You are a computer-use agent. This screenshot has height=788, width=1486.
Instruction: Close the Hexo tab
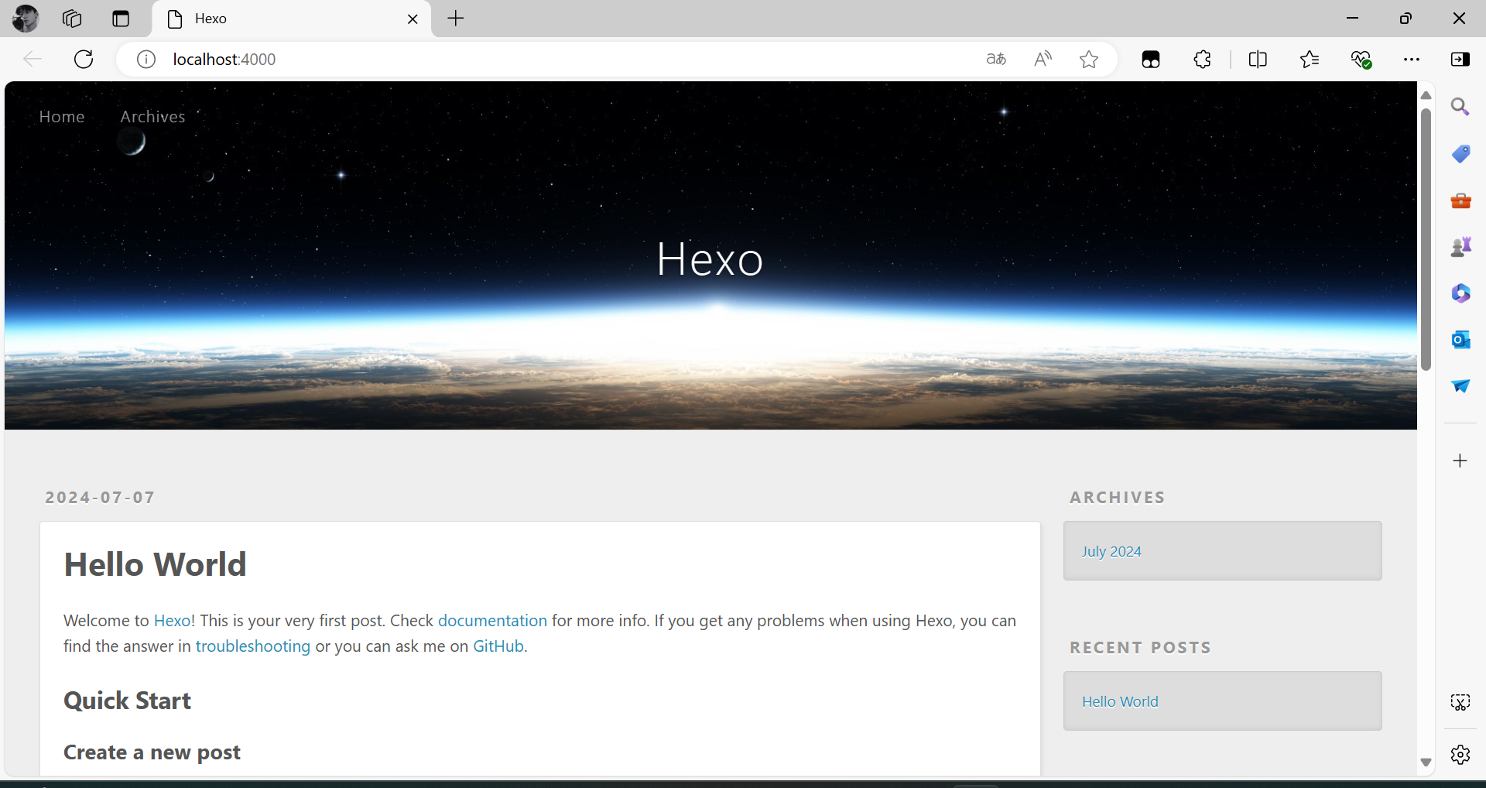coord(413,19)
